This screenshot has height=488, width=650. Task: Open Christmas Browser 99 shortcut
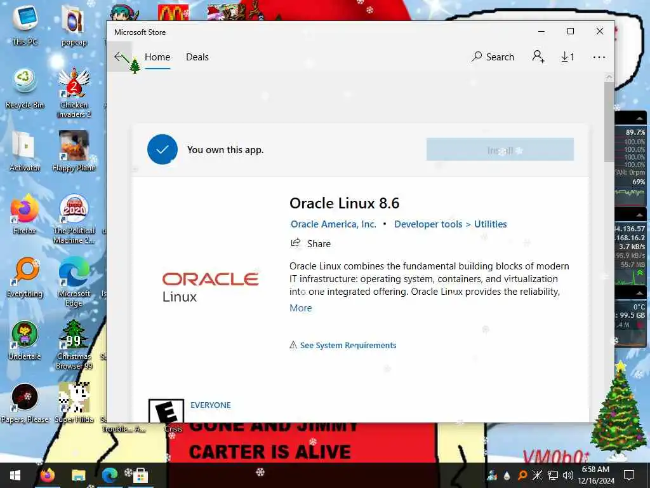click(x=74, y=344)
